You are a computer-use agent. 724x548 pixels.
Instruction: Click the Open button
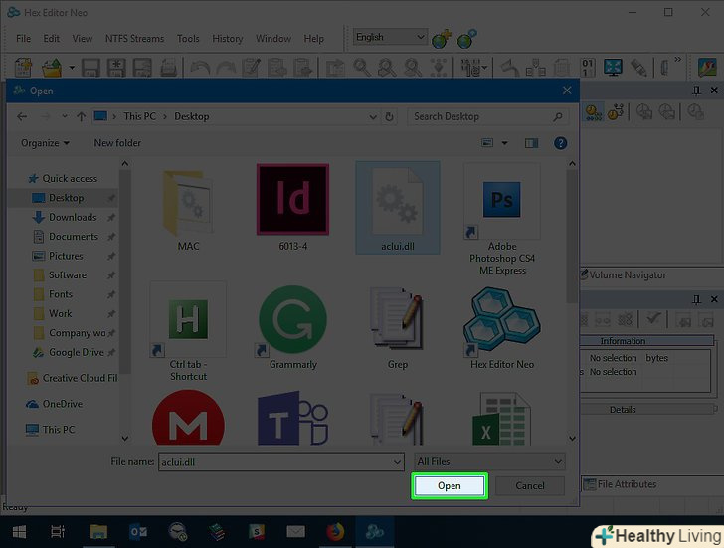(449, 485)
